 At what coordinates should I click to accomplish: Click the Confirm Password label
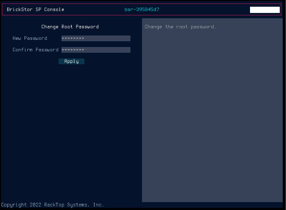coord(36,50)
